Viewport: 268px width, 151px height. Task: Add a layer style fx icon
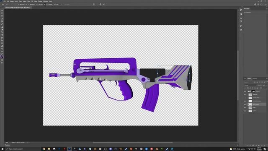tap(250, 146)
